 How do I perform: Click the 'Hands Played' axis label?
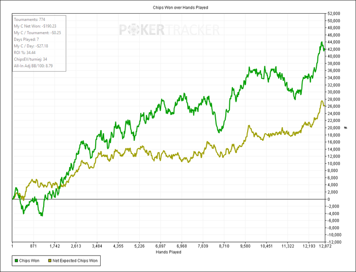point(168,252)
